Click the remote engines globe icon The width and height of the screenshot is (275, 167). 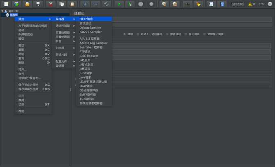[x=270, y=4]
